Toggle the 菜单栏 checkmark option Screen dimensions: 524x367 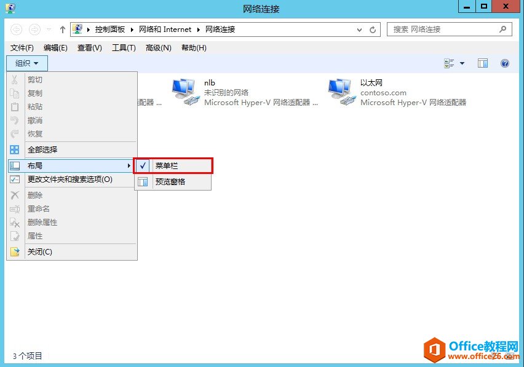click(143, 165)
